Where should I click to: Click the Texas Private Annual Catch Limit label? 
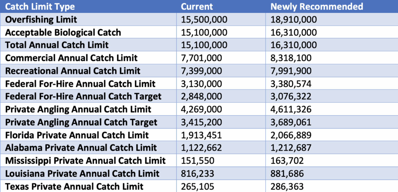74,186
